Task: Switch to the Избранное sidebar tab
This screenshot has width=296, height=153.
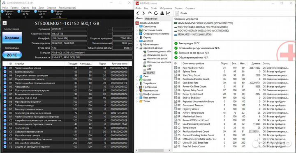Action: pyautogui.click(x=151, y=18)
